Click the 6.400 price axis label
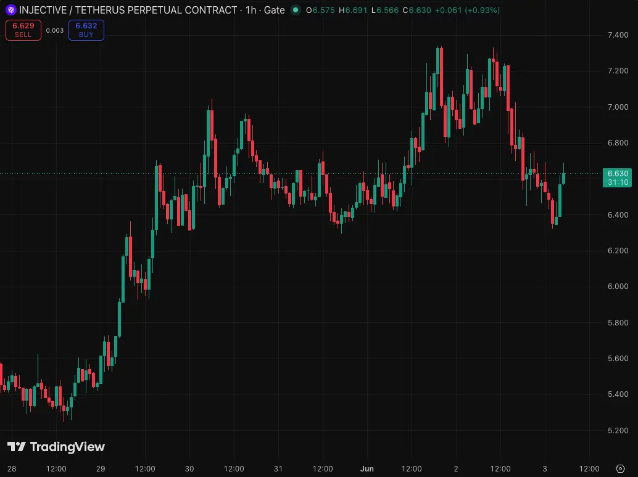Screen dimensions: 638x477 618,214
